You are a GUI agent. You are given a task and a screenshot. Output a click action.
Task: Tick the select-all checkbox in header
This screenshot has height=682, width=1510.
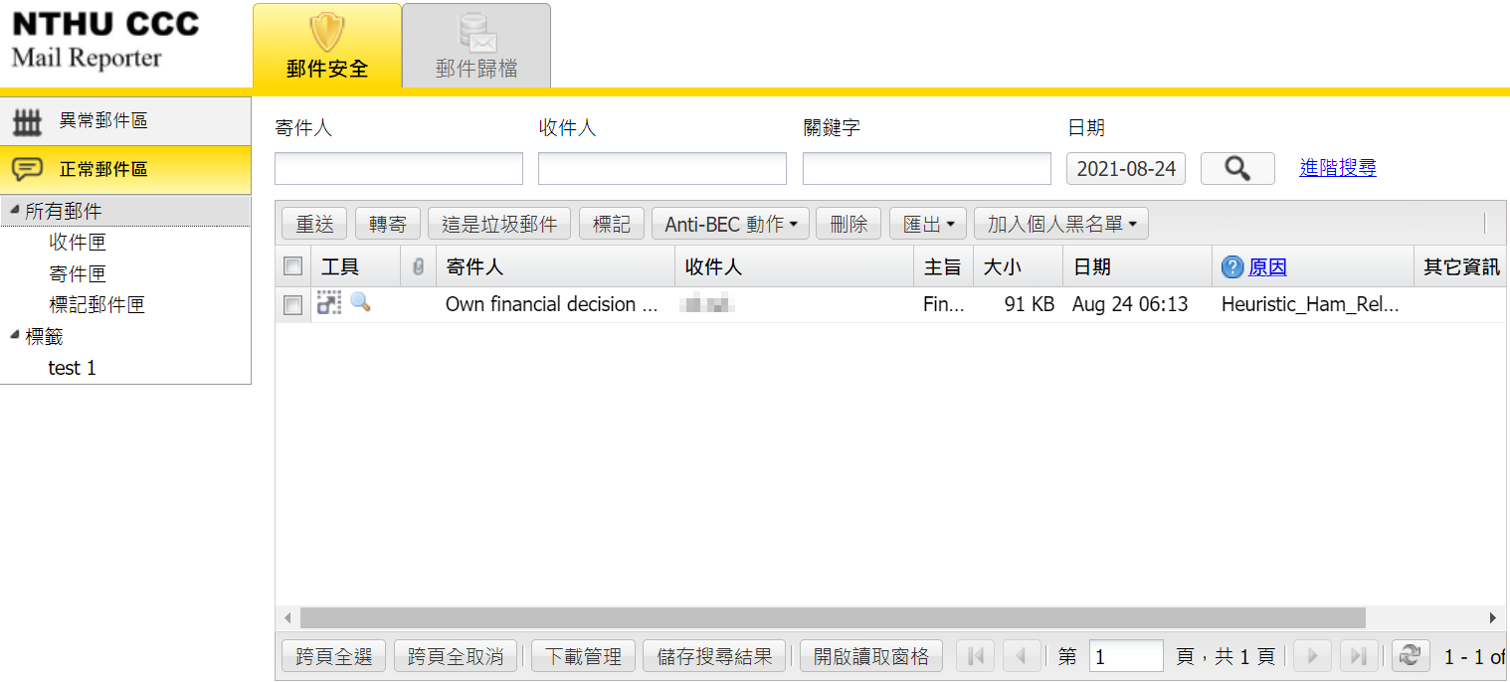(292, 266)
